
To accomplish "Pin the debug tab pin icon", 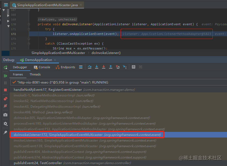I will (x=5, y=132).
